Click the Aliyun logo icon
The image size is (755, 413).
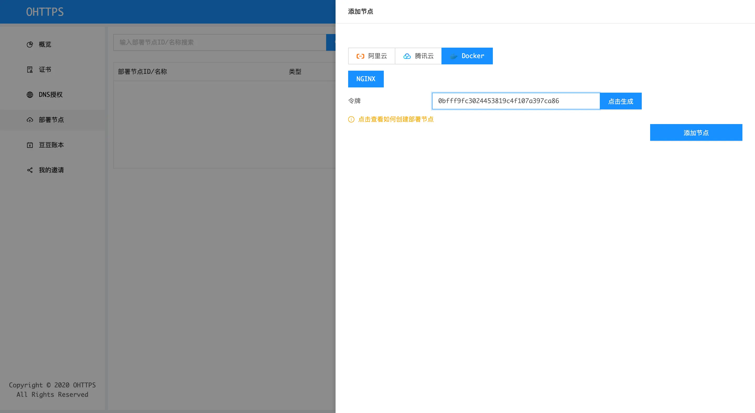[x=360, y=56]
